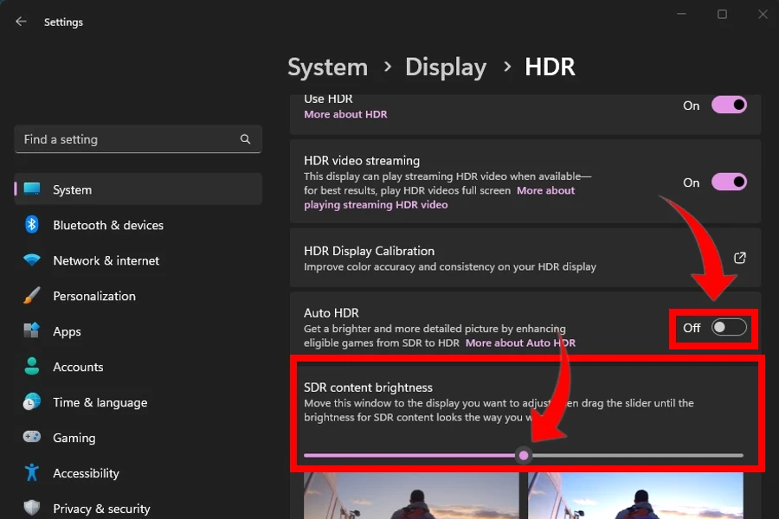Image resolution: width=779 pixels, height=519 pixels.
Task: Click the HDR breadcrumb title
Action: [550, 67]
